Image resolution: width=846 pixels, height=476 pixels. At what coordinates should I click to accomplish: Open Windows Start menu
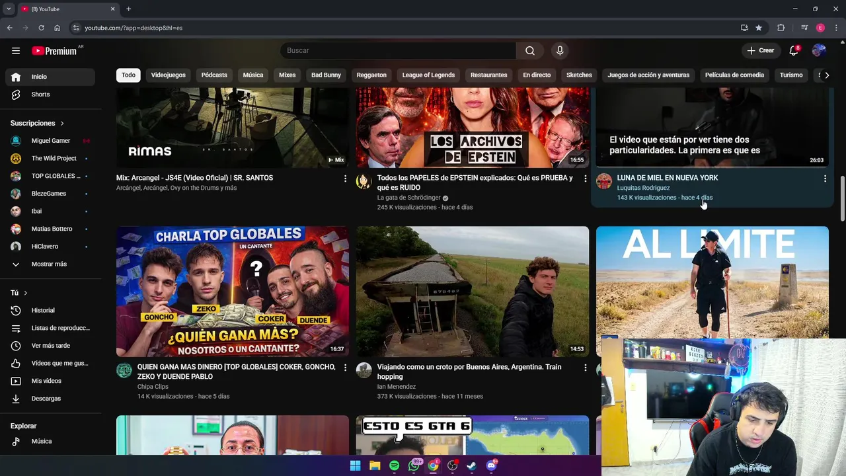tap(355, 465)
